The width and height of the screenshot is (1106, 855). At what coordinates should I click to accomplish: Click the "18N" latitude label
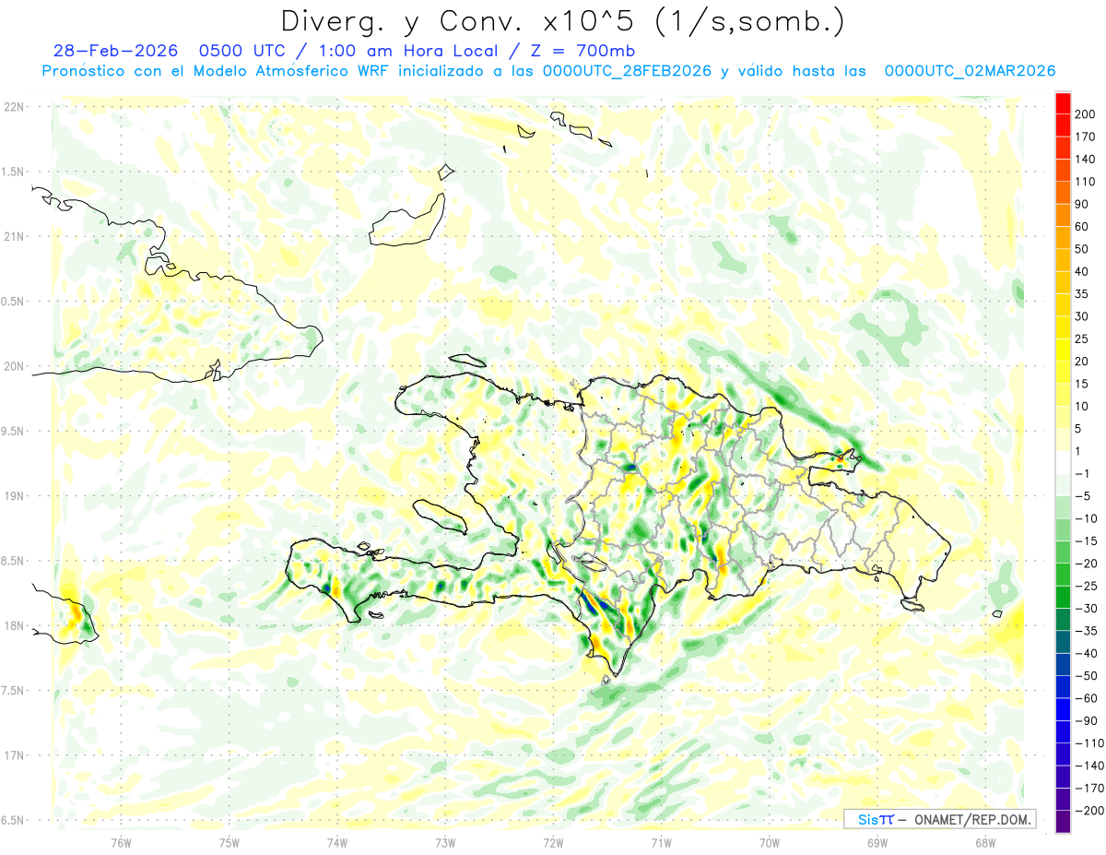pos(14,625)
